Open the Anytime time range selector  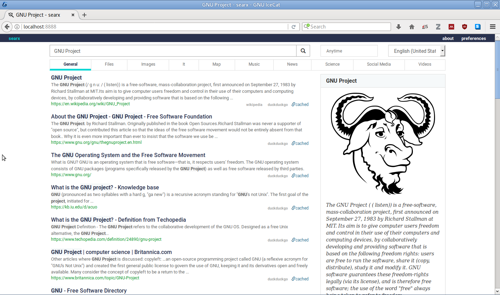tap(349, 51)
